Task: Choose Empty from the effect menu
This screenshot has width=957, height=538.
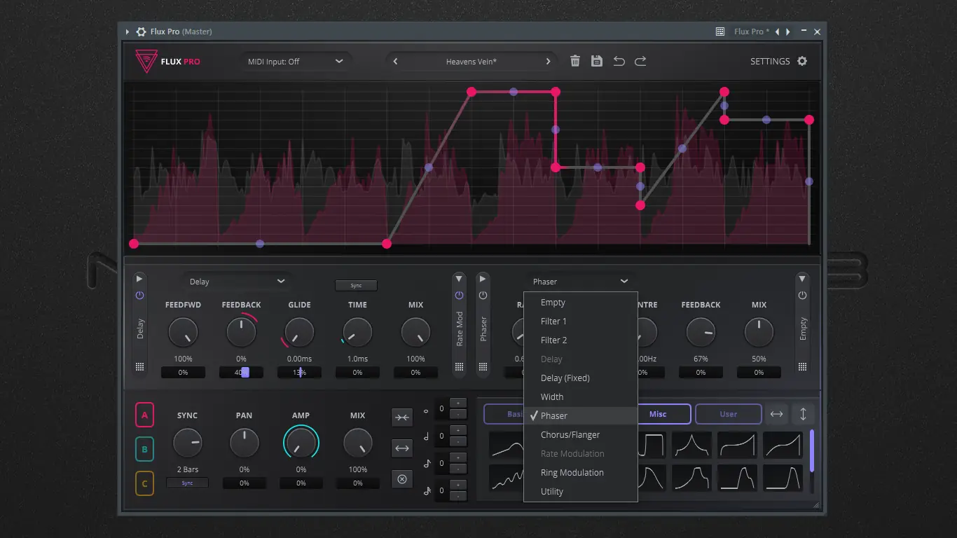Action: click(581, 303)
